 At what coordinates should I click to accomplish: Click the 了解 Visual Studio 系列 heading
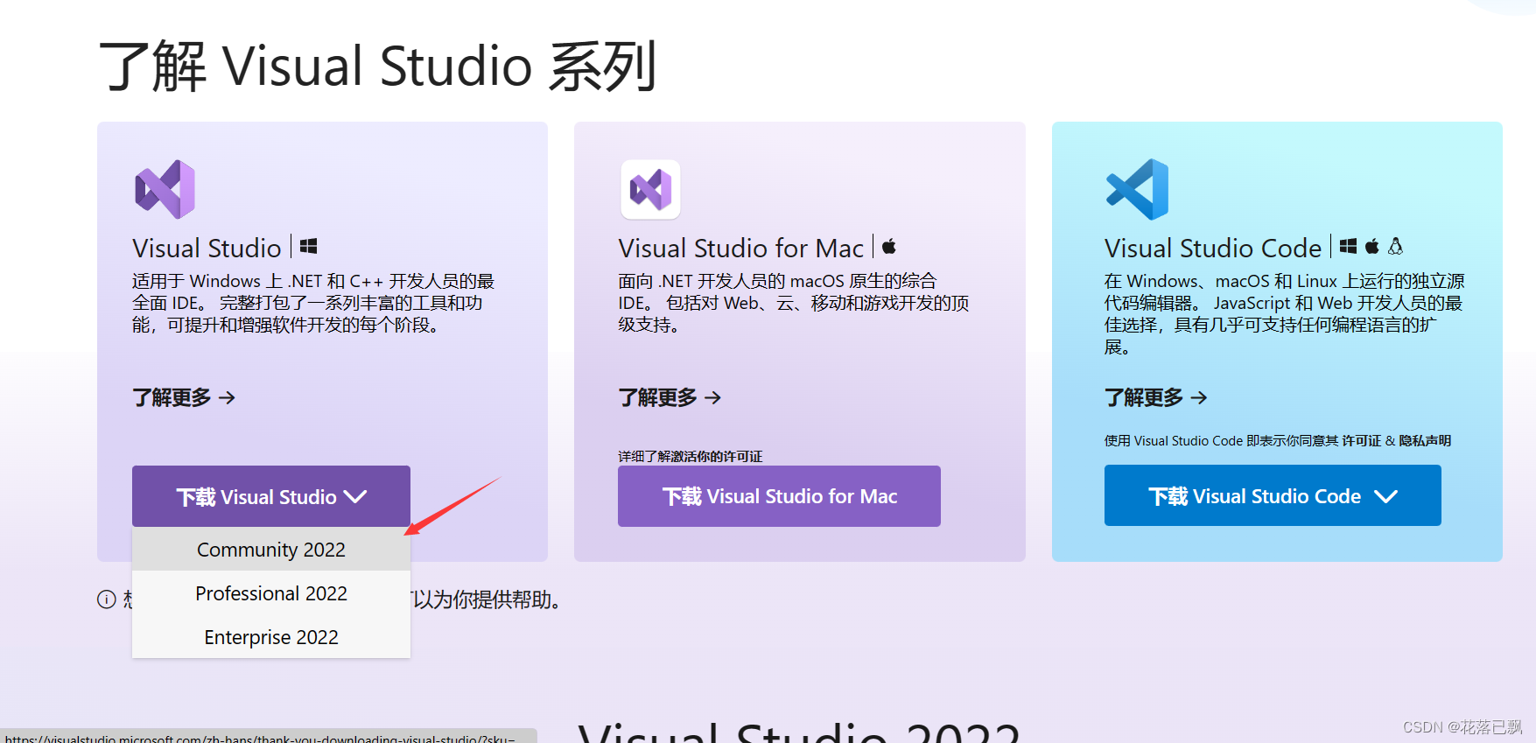(378, 67)
